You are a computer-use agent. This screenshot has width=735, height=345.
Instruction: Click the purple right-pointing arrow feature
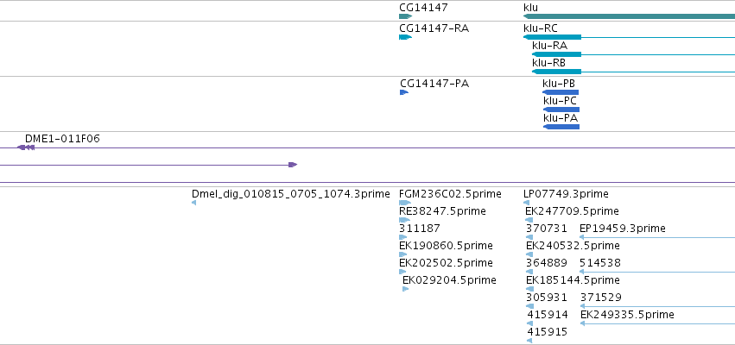click(293, 165)
